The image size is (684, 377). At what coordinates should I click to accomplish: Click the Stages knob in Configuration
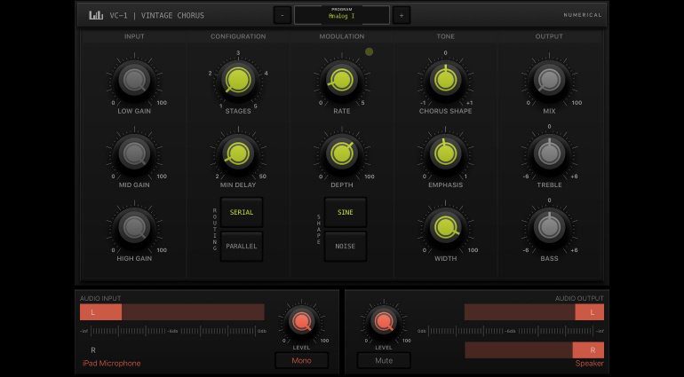click(237, 81)
